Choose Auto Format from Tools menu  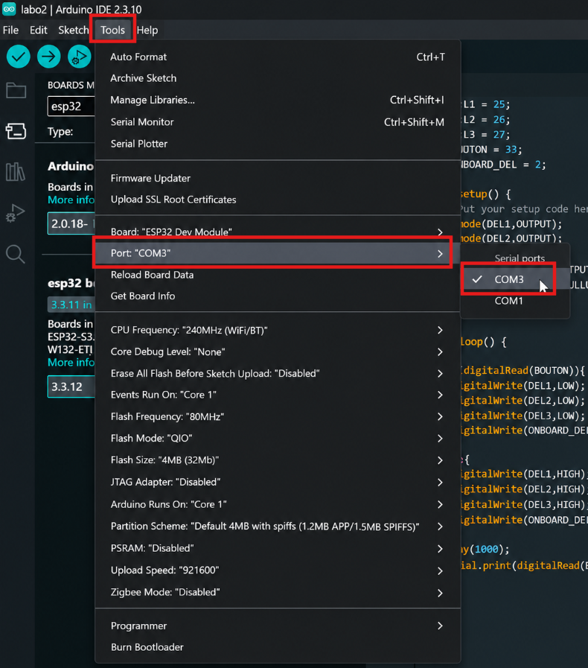click(278, 57)
